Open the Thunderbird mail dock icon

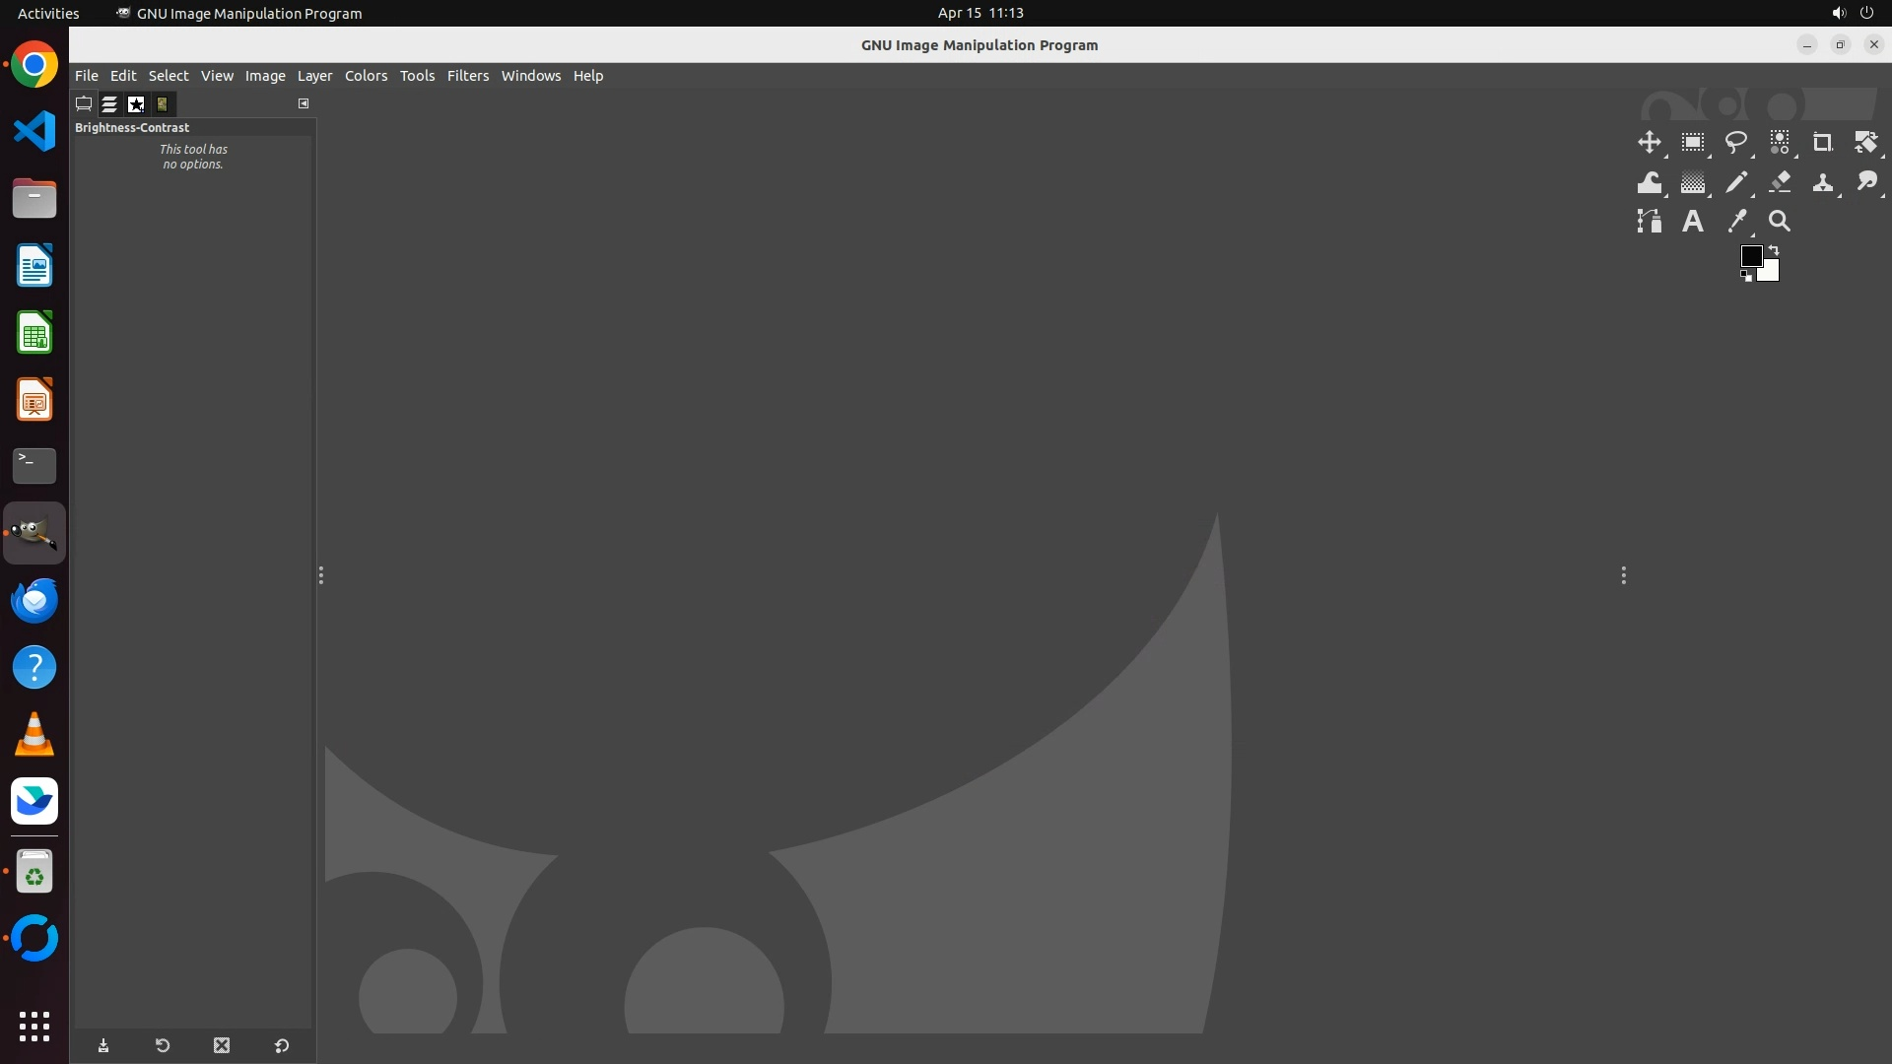click(34, 600)
